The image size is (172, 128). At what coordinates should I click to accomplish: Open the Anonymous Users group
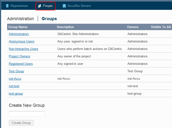[21, 41]
